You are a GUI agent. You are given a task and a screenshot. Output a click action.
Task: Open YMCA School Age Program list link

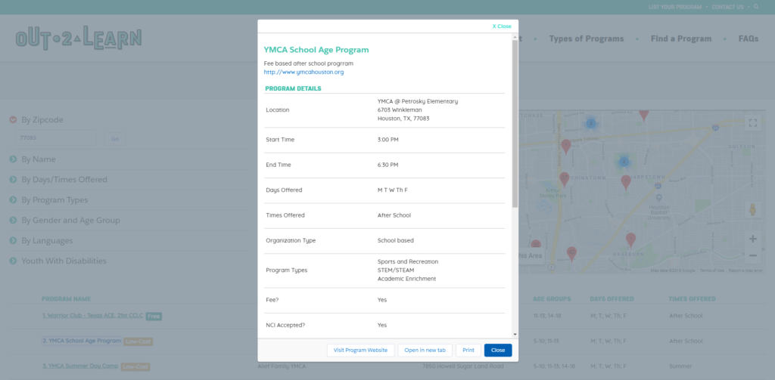point(82,341)
